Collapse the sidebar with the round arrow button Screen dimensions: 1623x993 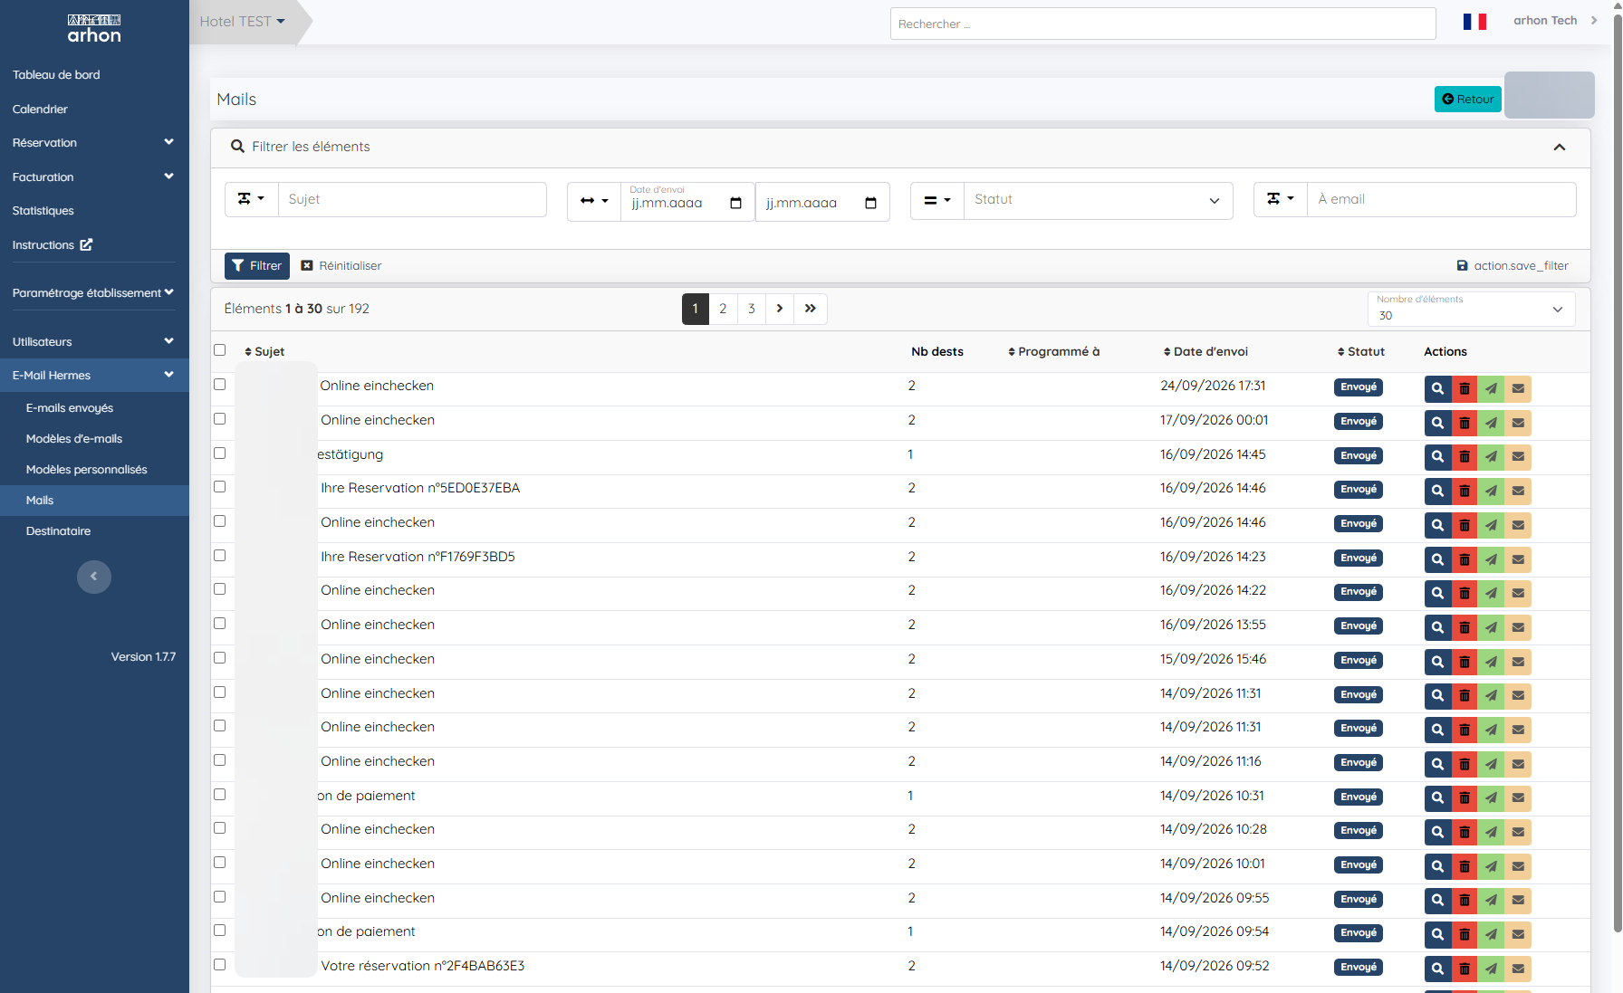pos(94,577)
